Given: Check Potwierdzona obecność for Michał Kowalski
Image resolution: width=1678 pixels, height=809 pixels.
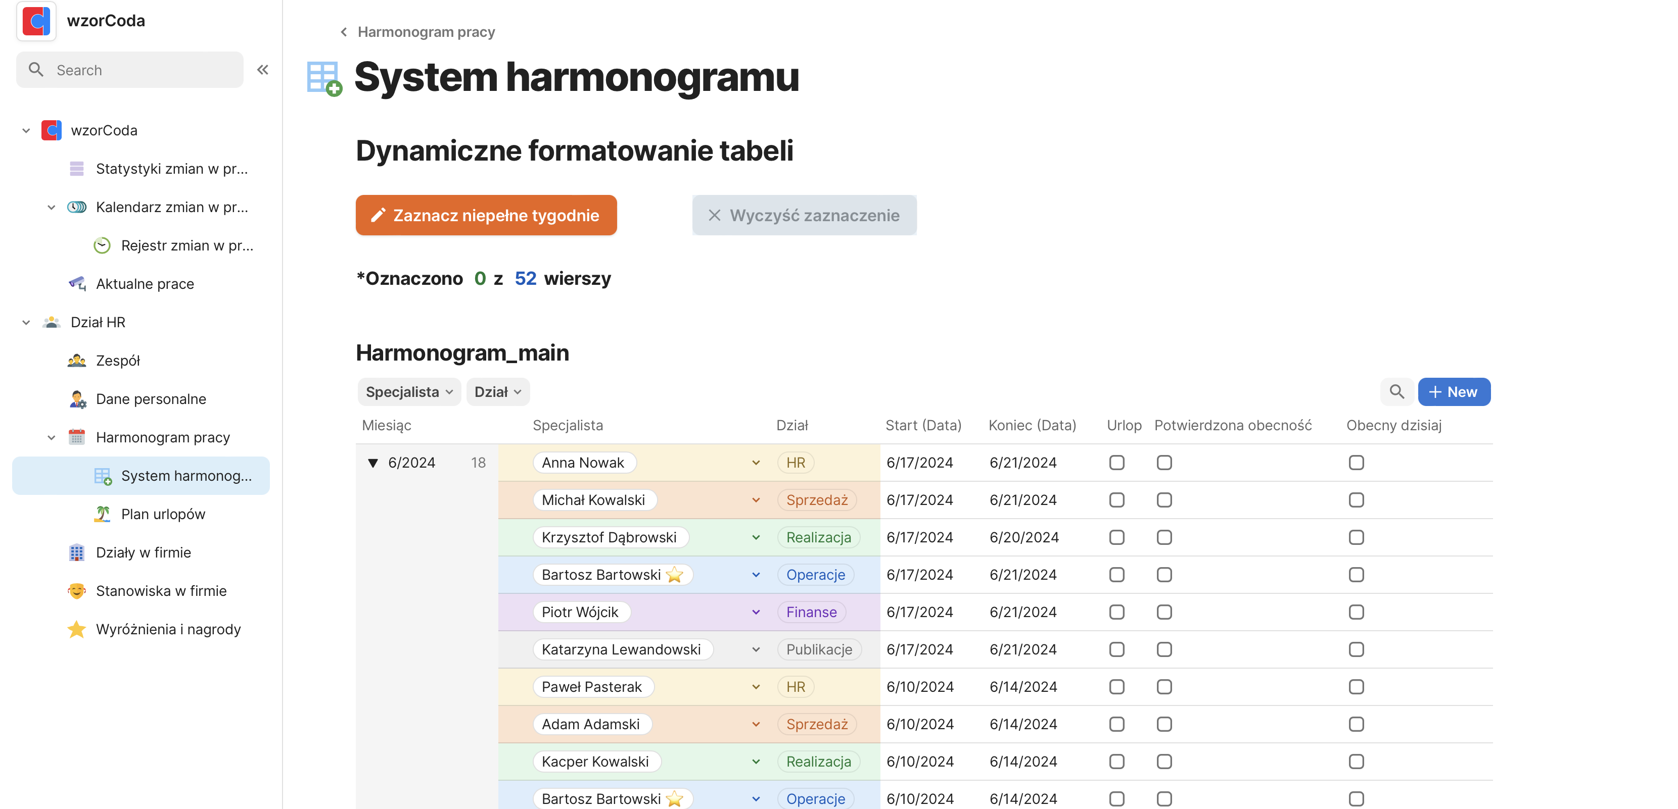Looking at the screenshot, I should coord(1164,500).
